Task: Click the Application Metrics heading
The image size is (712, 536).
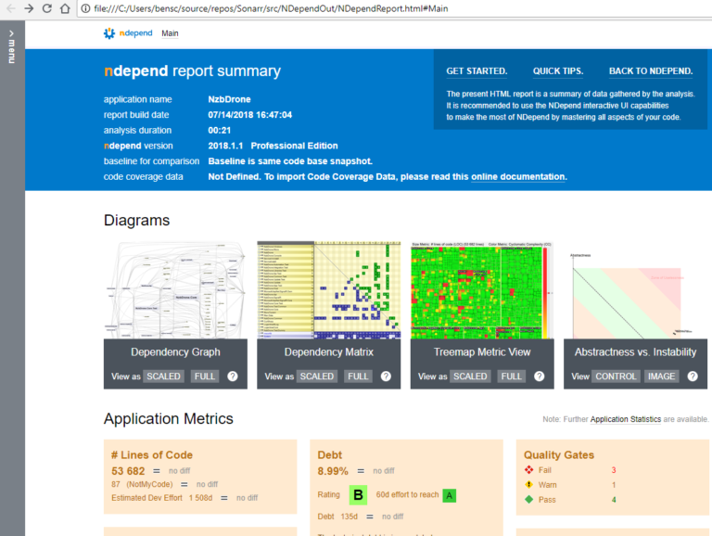Action: pyautogui.click(x=169, y=418)
